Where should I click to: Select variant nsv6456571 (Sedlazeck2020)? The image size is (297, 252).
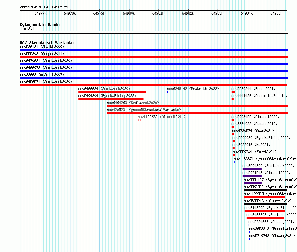click(x=46, y=82)
